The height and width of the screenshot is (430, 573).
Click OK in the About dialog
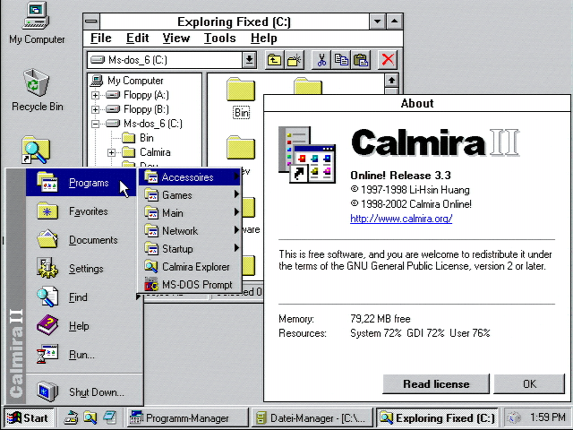click(x=529, y=383)
